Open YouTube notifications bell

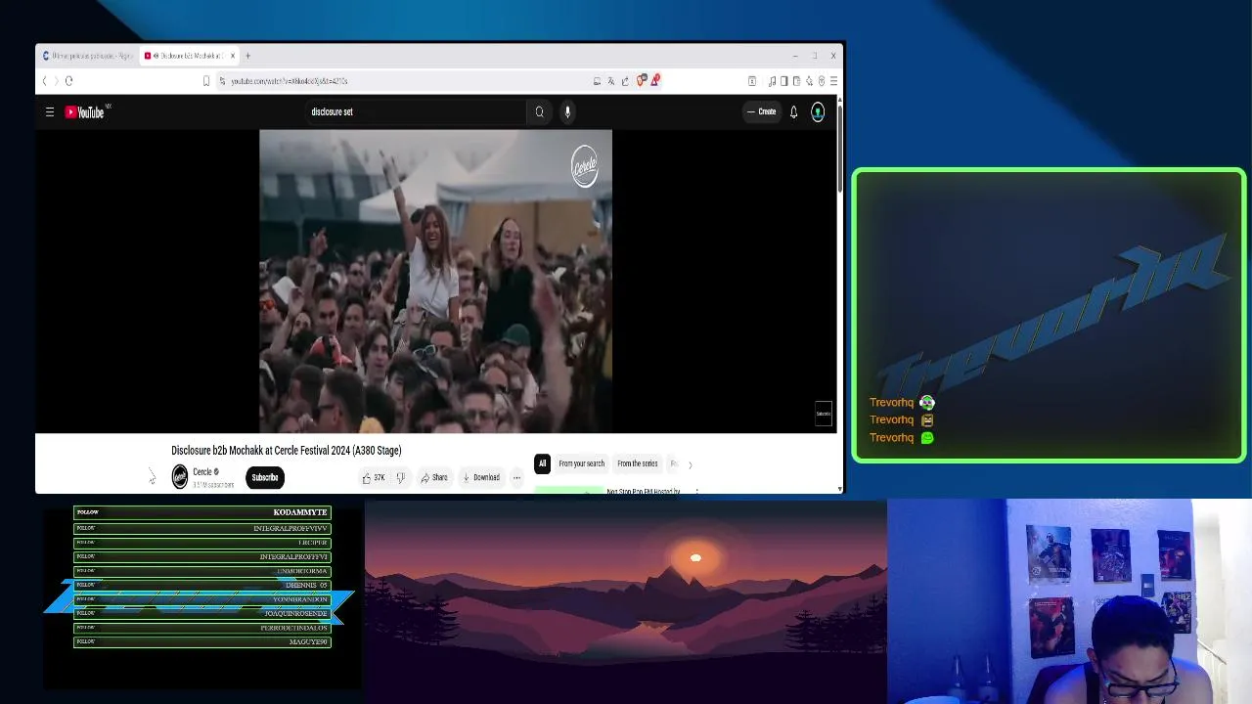click(793, 112)
